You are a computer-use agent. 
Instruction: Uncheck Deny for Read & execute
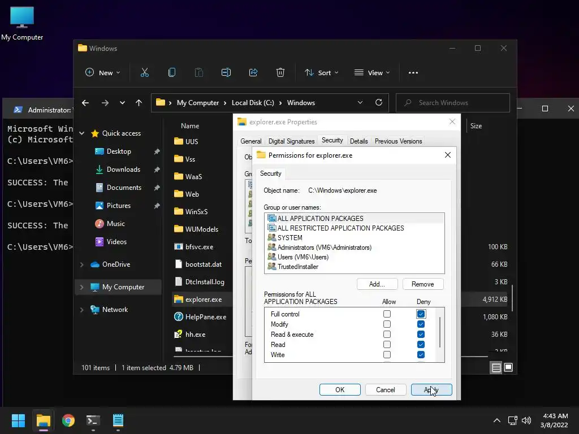[421, 335]
